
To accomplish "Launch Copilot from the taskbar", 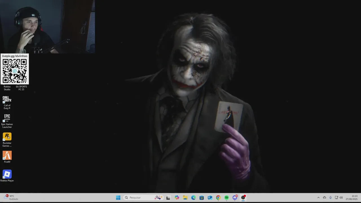I will [x=177, y=198].
